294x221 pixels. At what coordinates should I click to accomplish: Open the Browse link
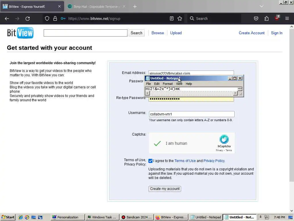point(158,33)
